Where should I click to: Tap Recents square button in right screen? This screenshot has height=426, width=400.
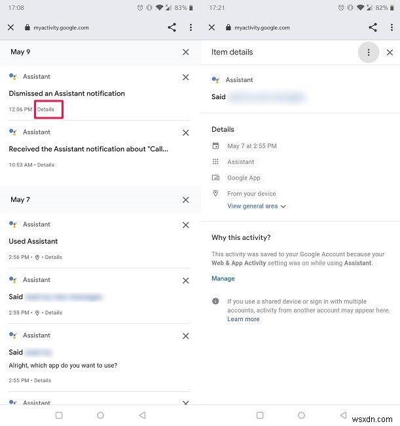[x=260, y=415]
